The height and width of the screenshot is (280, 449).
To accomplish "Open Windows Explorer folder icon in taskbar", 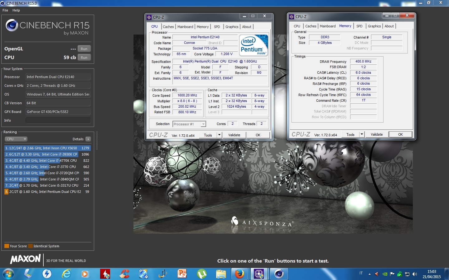I will (x=221, y=274).
